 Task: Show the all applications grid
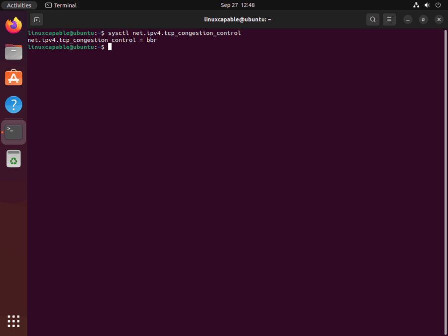pyautogui.click(x=13, y=321)
